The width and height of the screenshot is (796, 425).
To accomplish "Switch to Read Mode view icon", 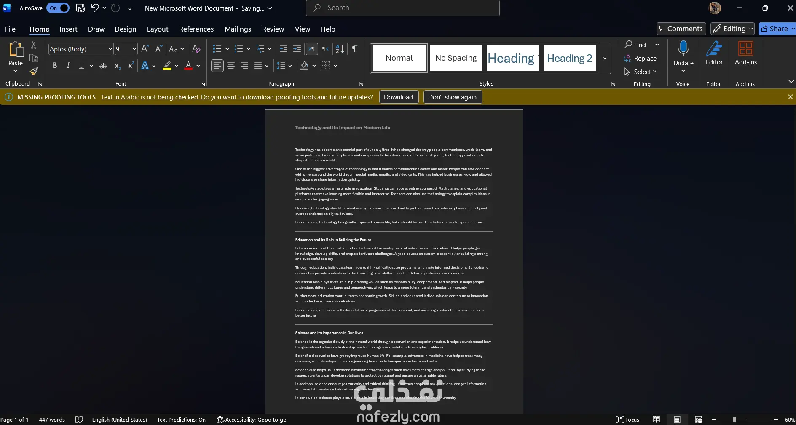I will pos(656,420).
